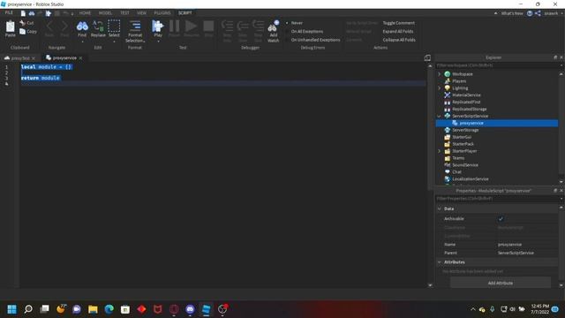Click the Format Selection icon
565x318 pixels.
[x=135, y=26]
